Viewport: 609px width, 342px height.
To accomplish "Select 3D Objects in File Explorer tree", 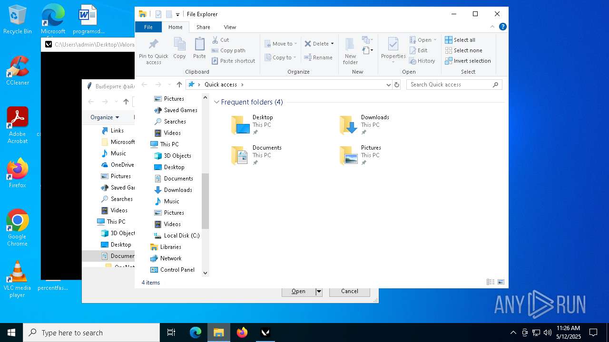I will (173, 156).
